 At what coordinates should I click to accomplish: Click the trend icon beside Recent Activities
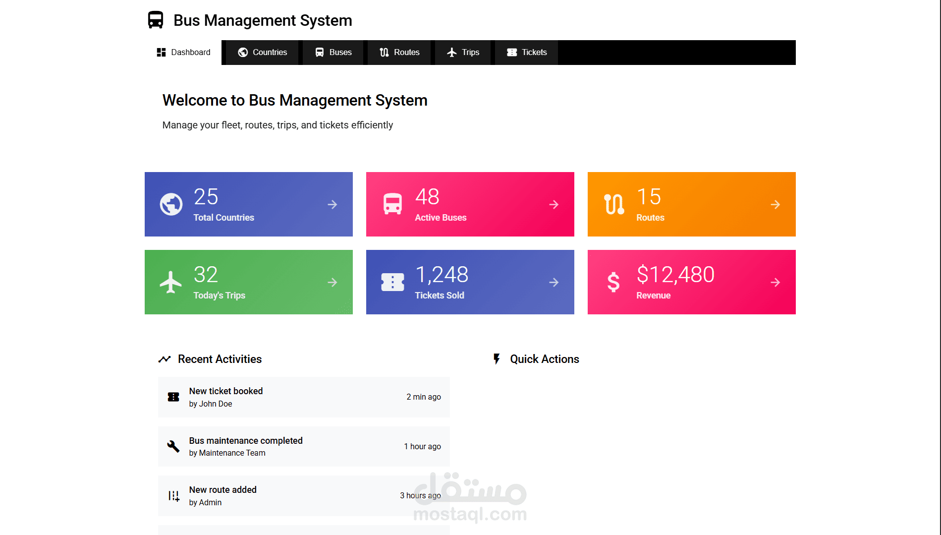[165, 359]
